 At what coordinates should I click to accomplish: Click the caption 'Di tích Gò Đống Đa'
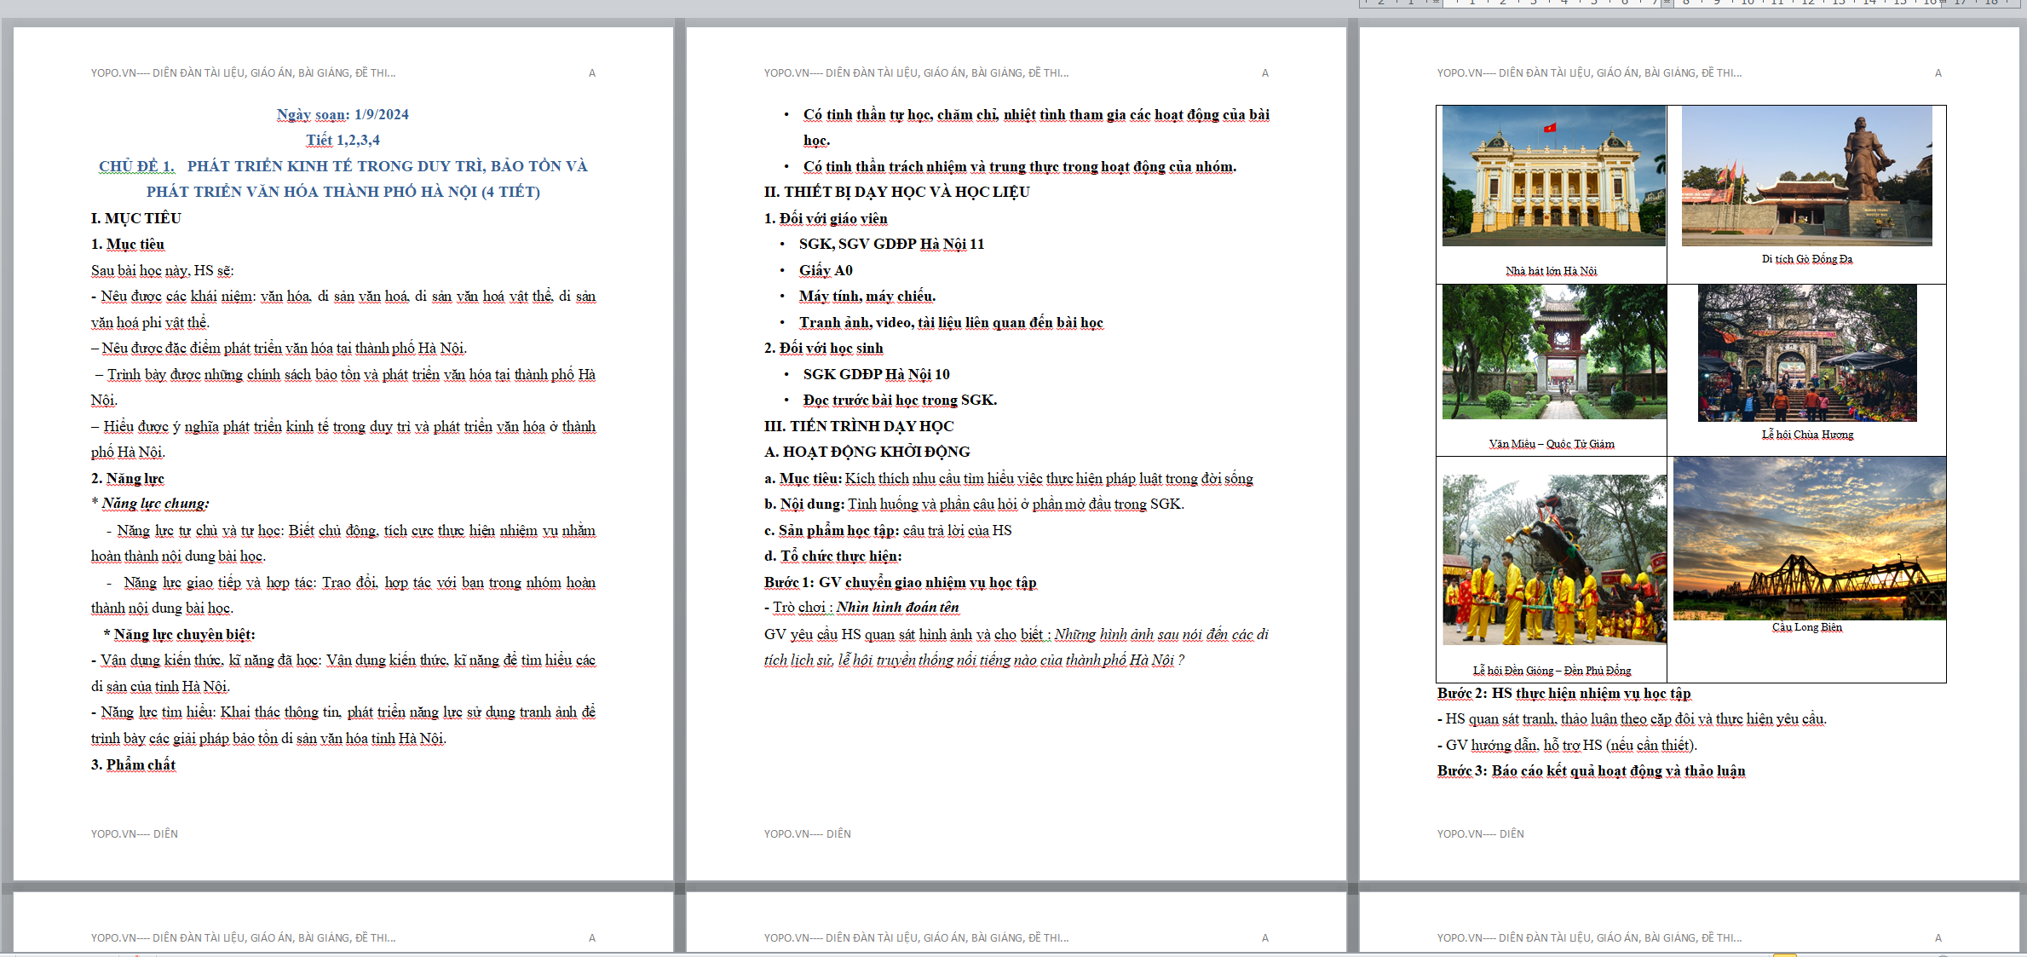(x=1806, y=259)
